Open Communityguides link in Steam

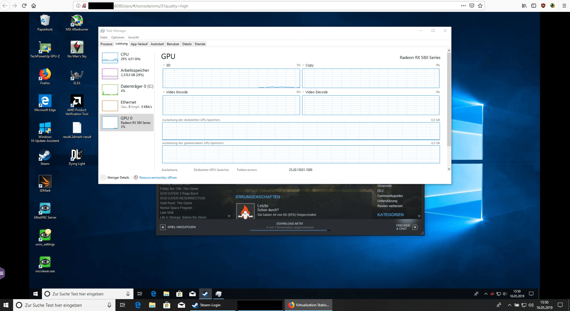tap(390, 196)
